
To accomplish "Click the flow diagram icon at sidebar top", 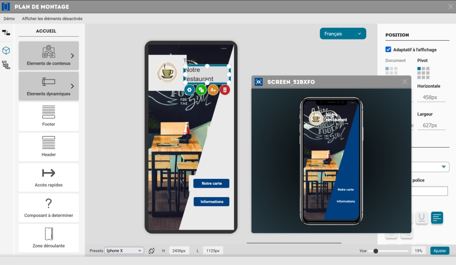I will 6,33.
